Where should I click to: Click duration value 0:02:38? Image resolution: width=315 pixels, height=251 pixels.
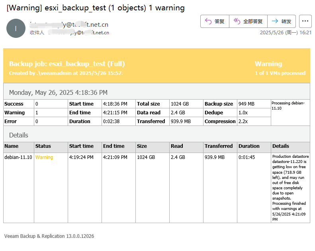[111, 122]
